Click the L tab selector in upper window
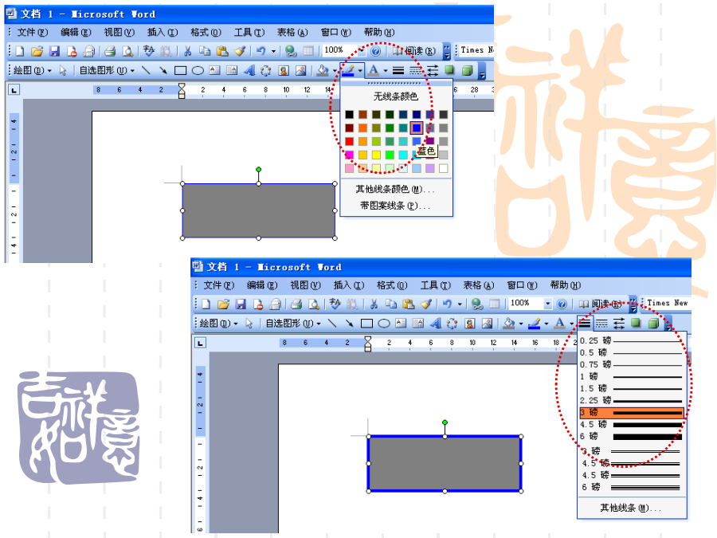717x538 pixels. 14,90
